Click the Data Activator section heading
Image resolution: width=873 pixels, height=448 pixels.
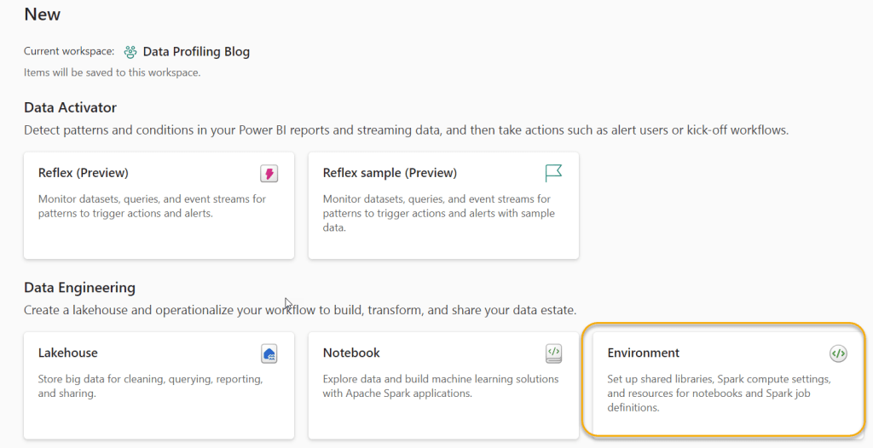(x=70, y=107)
